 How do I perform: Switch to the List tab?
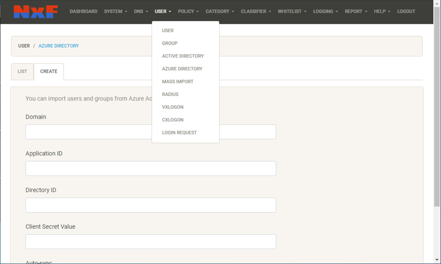[x=22, y=71]
